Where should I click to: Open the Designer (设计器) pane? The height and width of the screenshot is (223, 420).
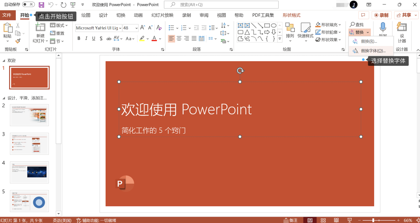coord(402,32)
